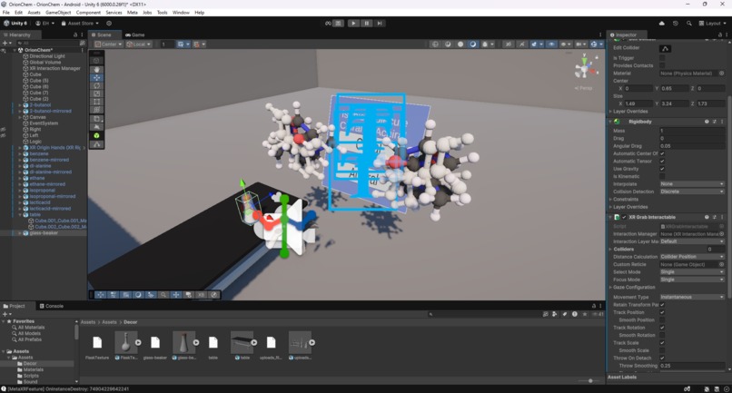
Task: Click object picker for Physics Material field
Action: (x=721, y=74)
